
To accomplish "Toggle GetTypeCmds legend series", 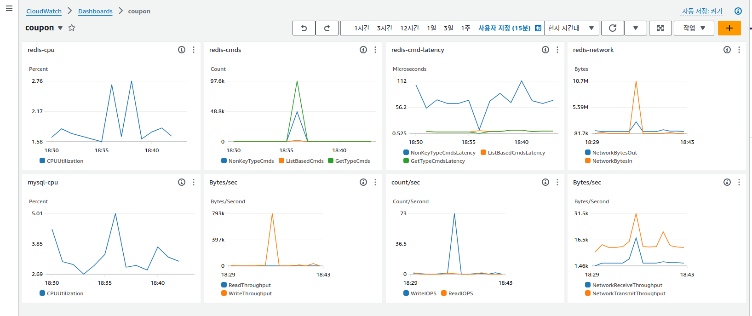I will point(349,161).
